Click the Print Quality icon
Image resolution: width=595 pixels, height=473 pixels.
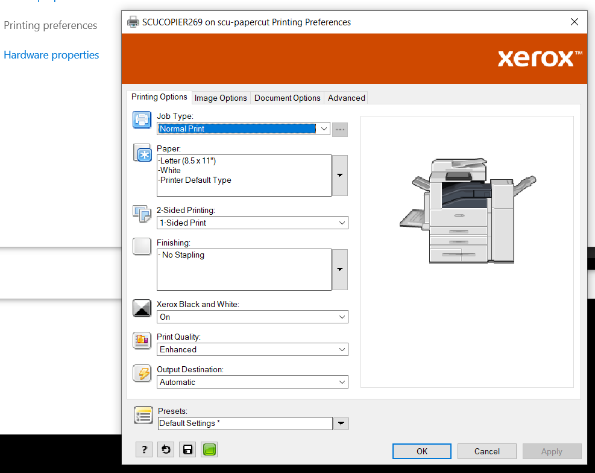(142, 340)
